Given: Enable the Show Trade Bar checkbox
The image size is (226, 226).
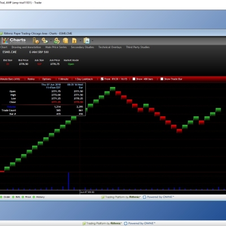Looking at the screenshot, I should click(x=162, y=79).
